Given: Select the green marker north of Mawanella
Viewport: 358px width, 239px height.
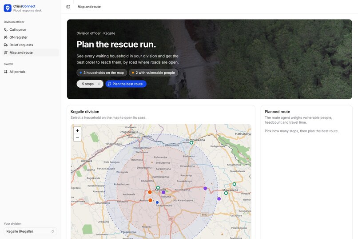Looking at the screenshot, I should click(234, 184).
